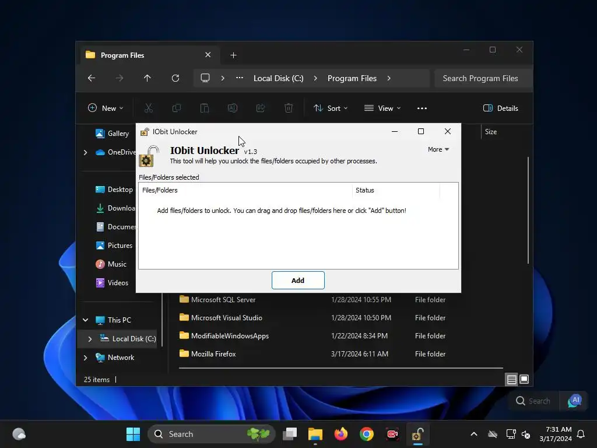
Task: Open Firefox from the taskbar
Action: [x=340, y=434]
